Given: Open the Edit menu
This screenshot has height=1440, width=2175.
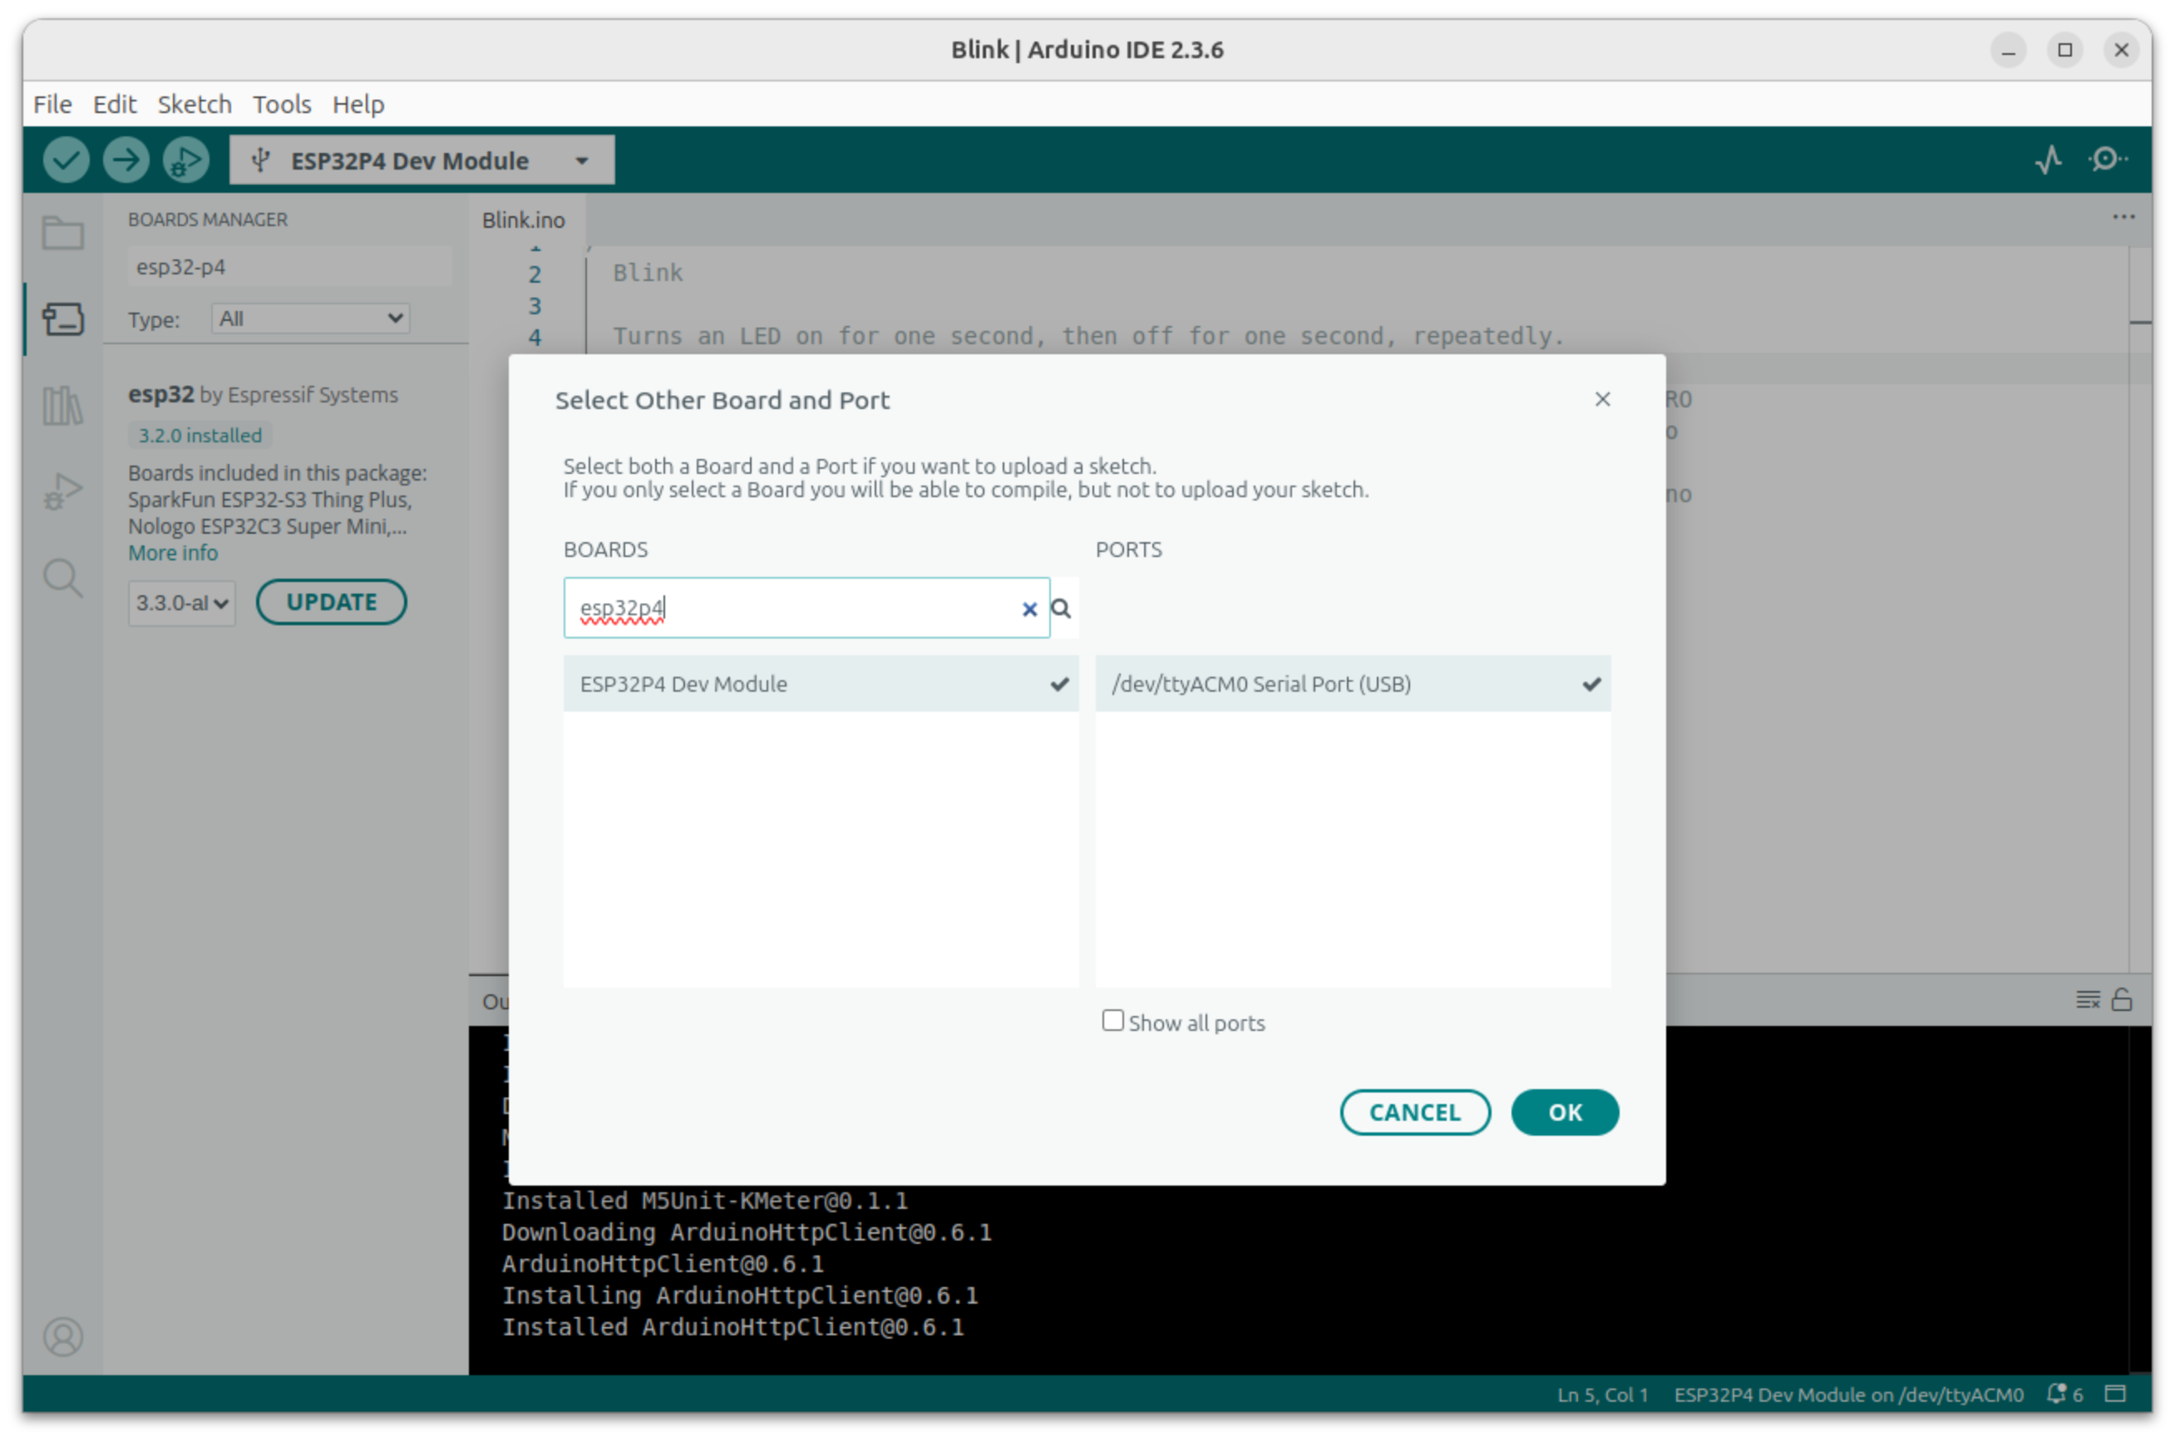Looking at the screenshot, I should [x=115, y=104].
